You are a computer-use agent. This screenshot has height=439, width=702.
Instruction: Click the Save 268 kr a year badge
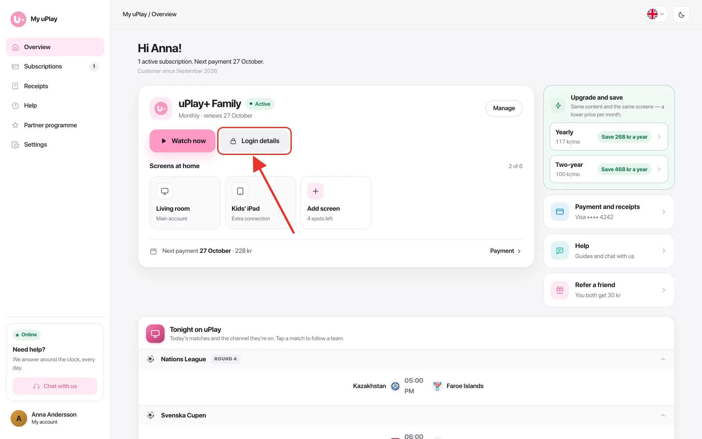pos(624,137)
